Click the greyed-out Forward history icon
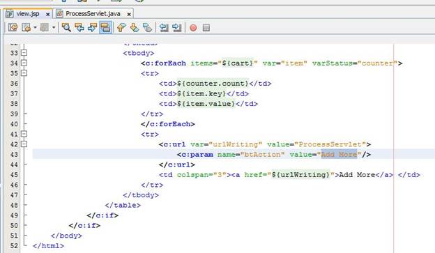The image size is (435, 253). pyautogui.click(x=45, y=27)
